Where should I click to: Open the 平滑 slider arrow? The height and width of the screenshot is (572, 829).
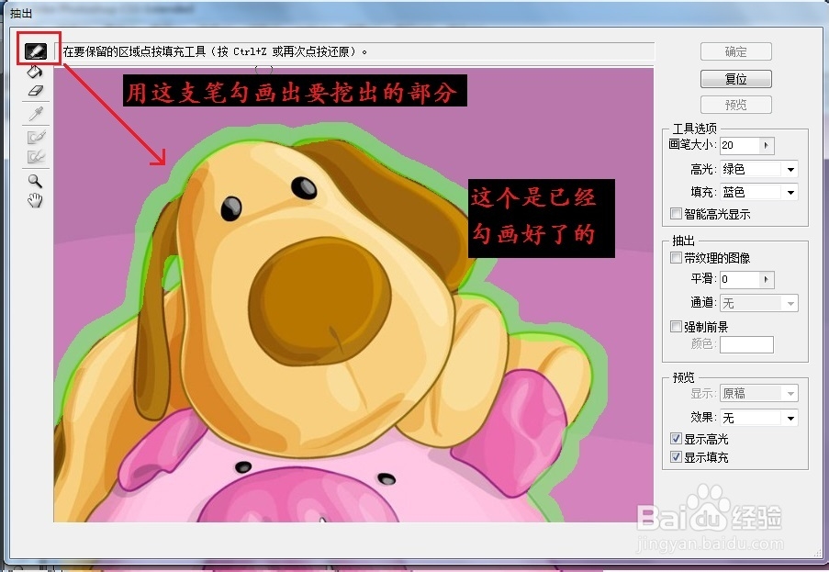tap(767, 279)
